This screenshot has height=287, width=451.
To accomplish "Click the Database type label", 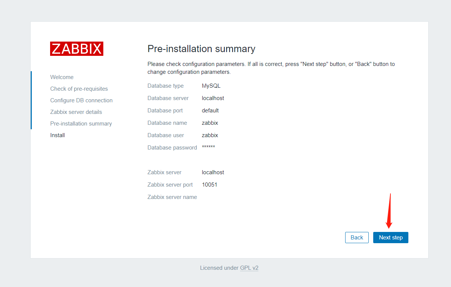I will 166,86.
